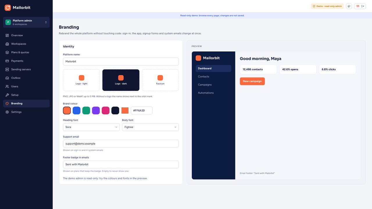
Task: Click the Setup wrench icon
Action: coord(7,95)
